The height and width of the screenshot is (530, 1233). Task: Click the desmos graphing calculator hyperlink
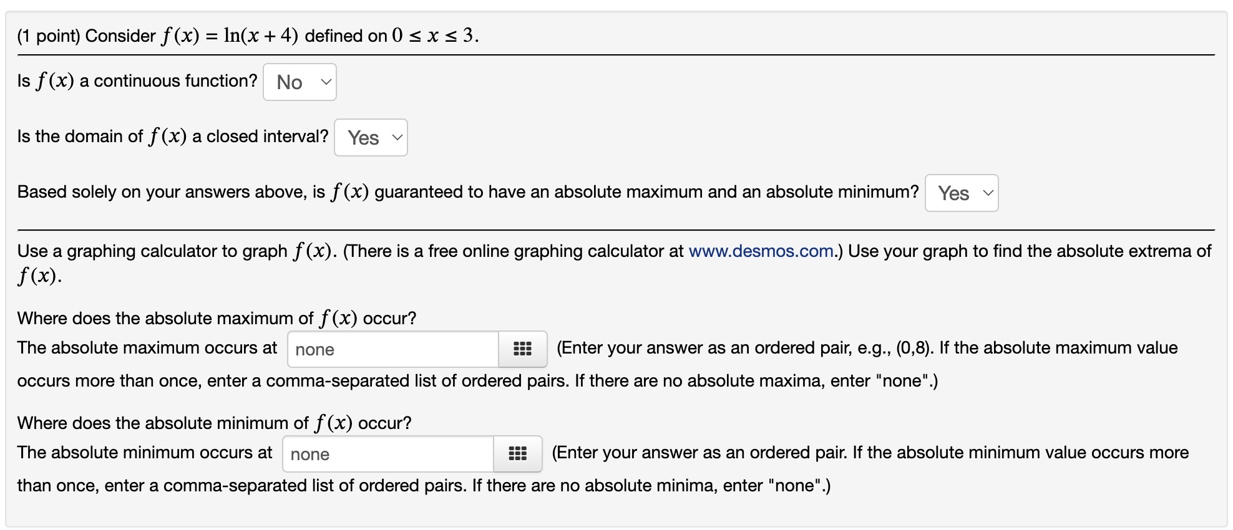click(761, 251)
